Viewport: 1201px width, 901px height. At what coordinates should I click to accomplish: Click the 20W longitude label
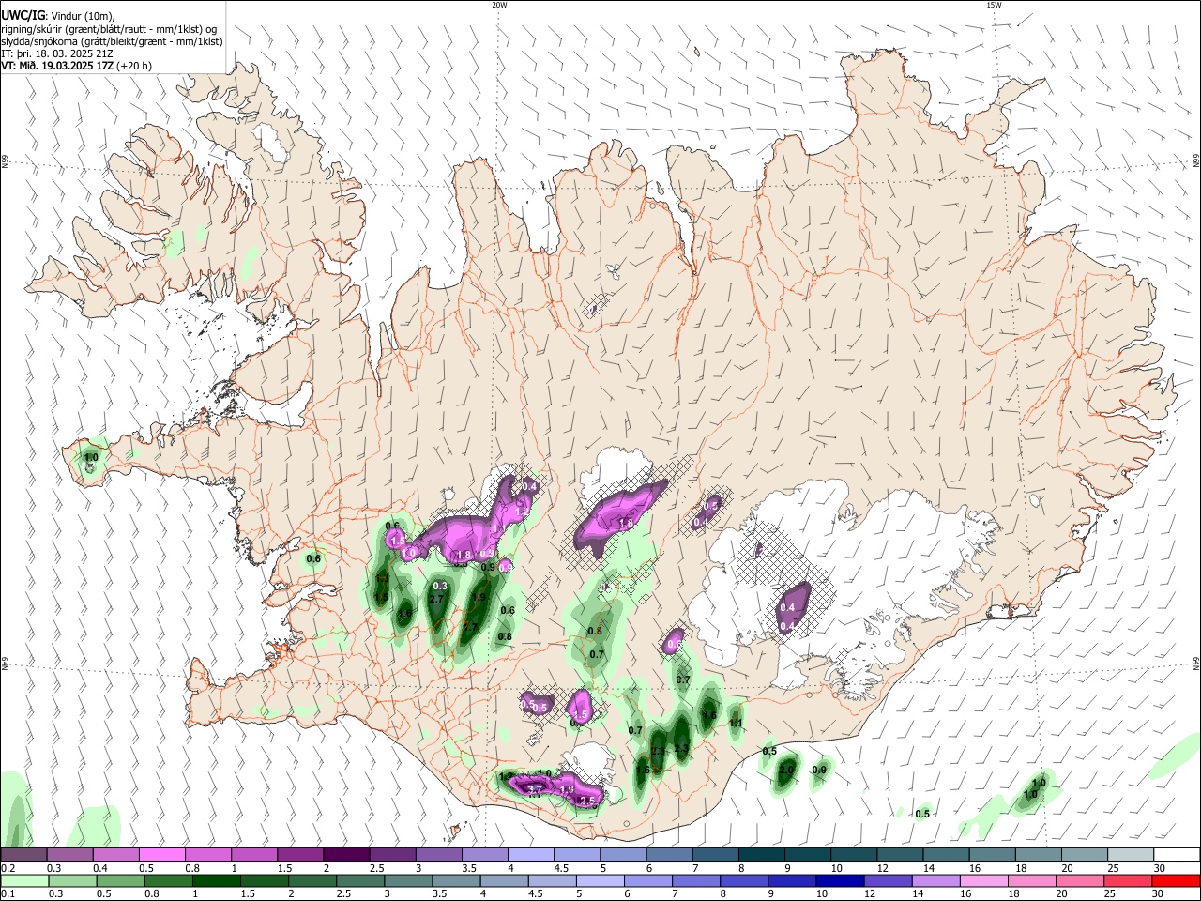coord(499,5)
